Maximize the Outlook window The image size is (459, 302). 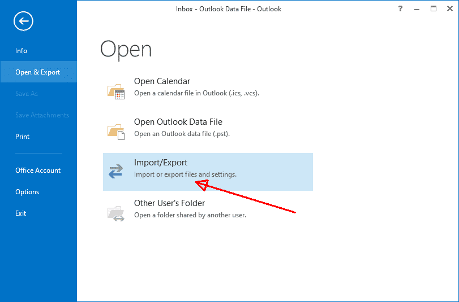(434, 9)
